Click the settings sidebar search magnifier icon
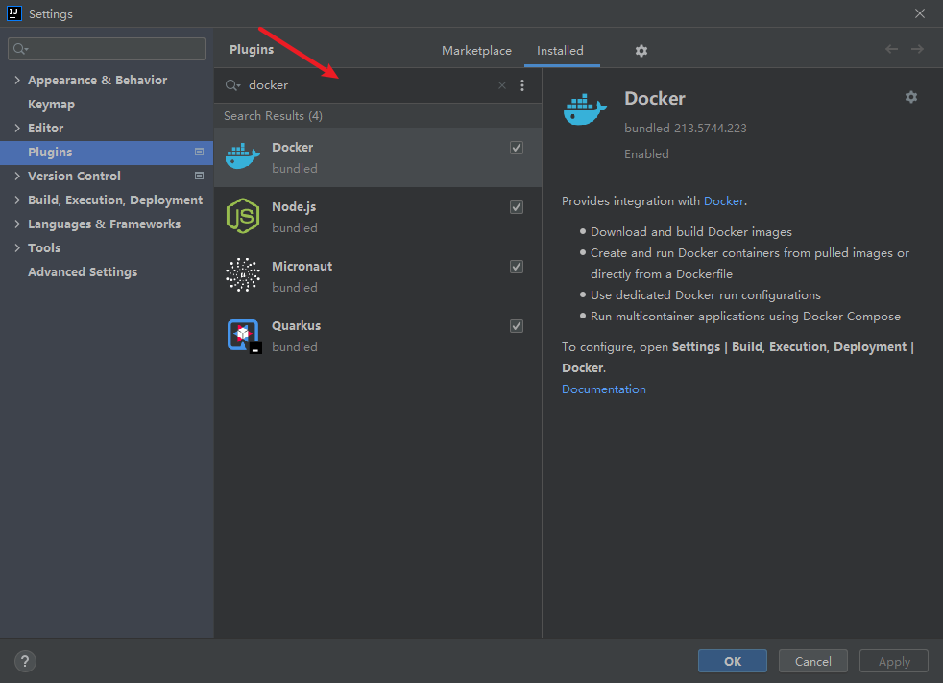The width and height of the screenshot is (943, 683). [20, 49]
